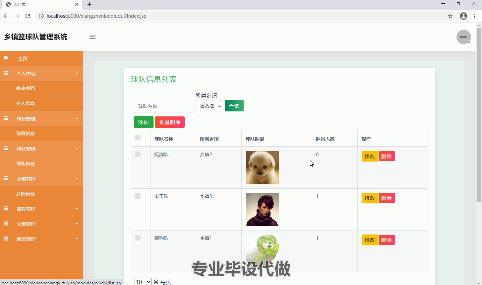Click the grid icon beside 球队管理
The width and height of the screenshot is (482, 285).
(6, 148)
